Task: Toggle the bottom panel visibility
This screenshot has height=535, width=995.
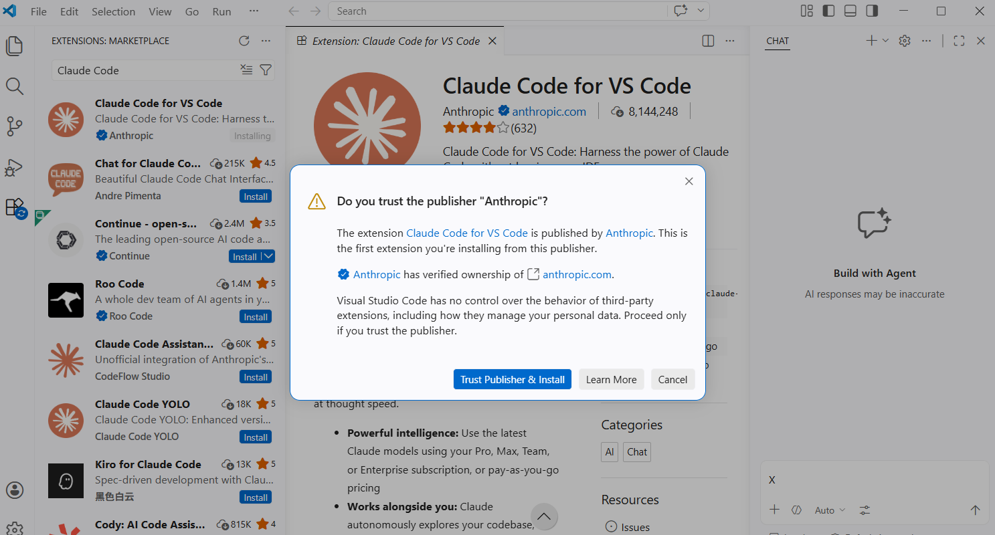Action: [850, 11]
